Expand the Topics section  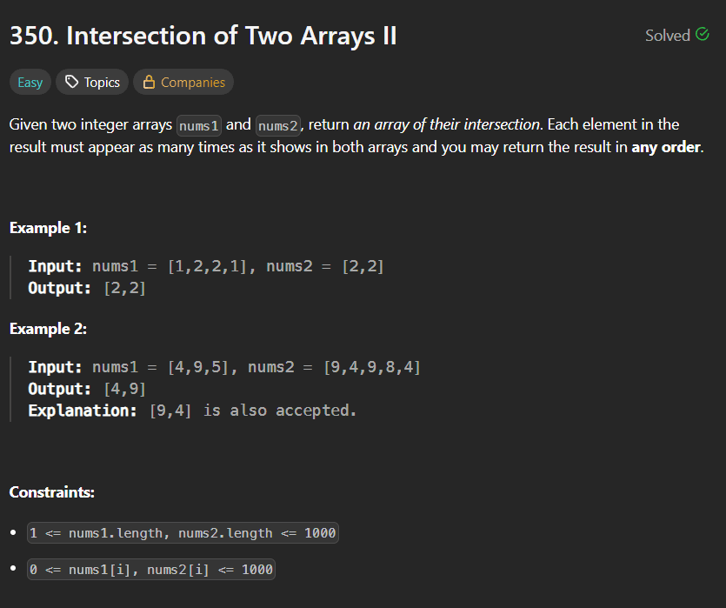pos(91,82)
